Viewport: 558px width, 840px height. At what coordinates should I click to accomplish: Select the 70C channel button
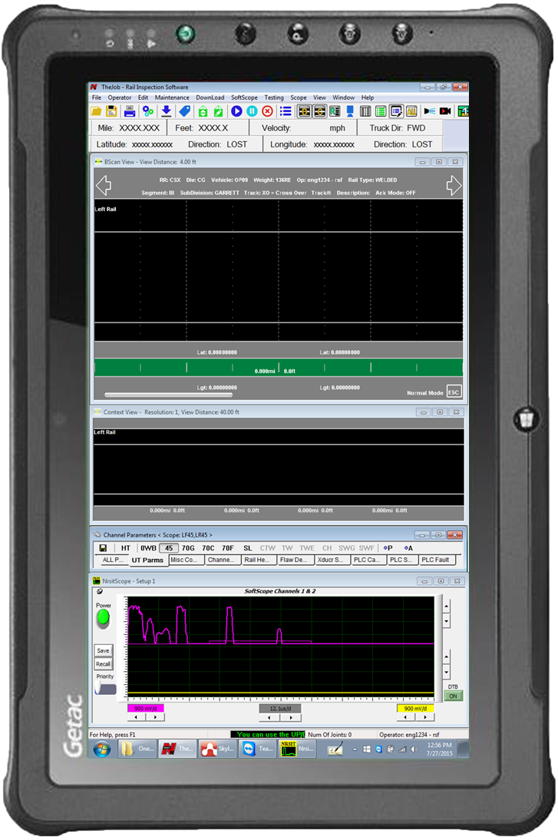(208, 548)
